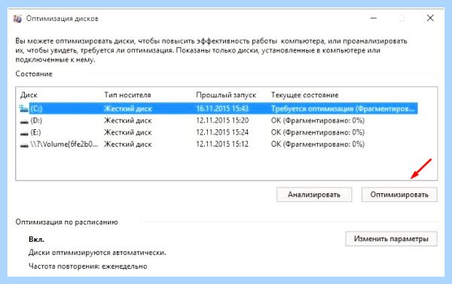Select the (E:) drive icon
This screenshot has height=284, width=452.
24,133
